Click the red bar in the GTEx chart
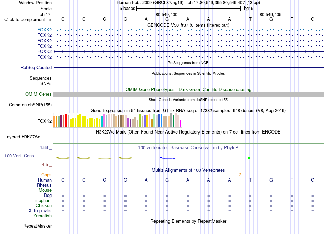This screenshot has width=324, height=234. point(66,121)
